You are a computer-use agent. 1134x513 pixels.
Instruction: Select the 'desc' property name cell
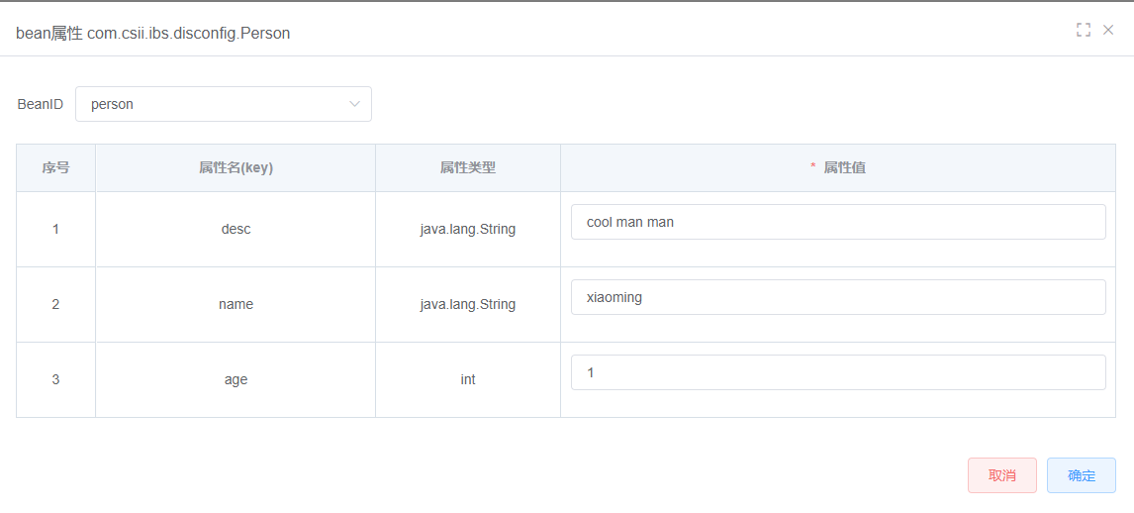click(236, 230)
